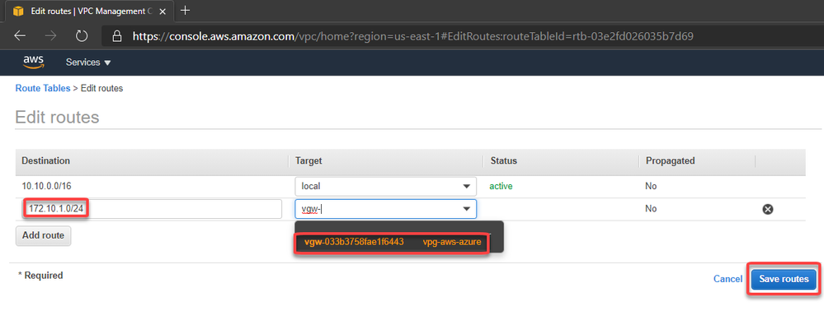
Task: Expand the vgw- target dropdown arrow
Action: point(466,209)
